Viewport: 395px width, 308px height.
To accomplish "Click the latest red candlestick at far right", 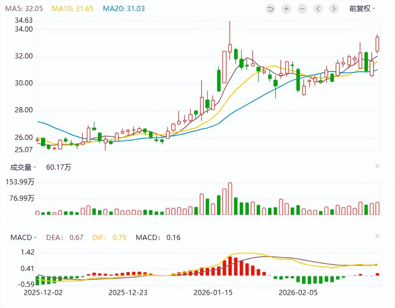I will [x=377, y=44].
